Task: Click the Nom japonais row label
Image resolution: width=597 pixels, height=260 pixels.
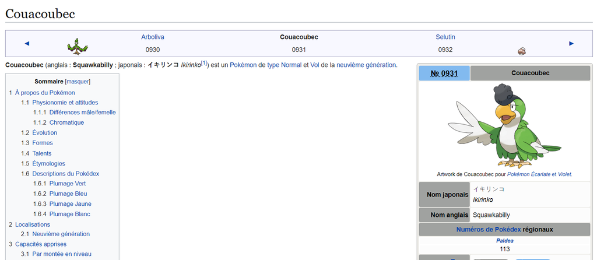Action: click(445, 195)
